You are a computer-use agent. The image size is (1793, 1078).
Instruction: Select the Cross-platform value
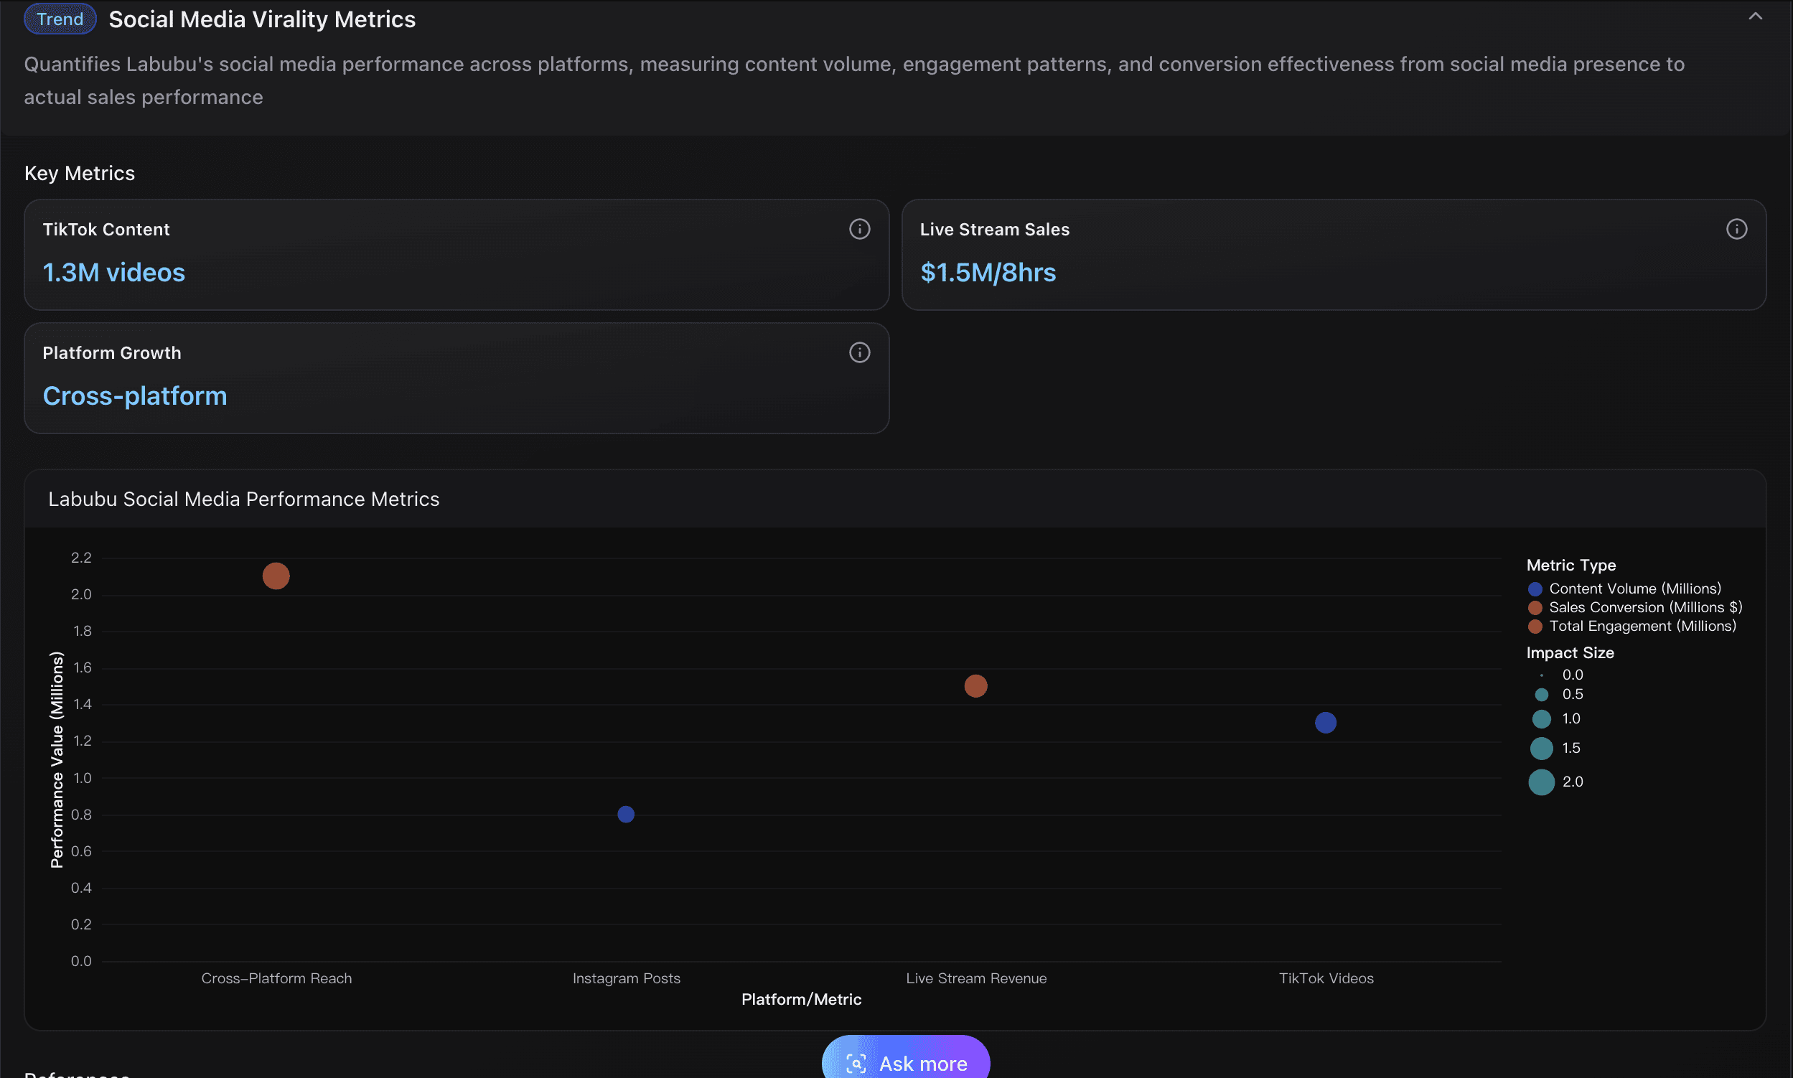click(135, 396)
